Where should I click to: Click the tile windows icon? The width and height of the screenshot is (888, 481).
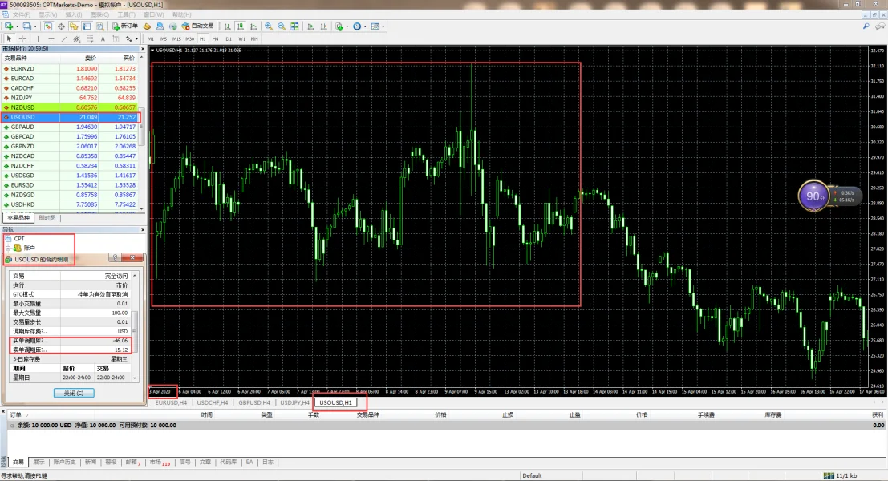point(294,26)
